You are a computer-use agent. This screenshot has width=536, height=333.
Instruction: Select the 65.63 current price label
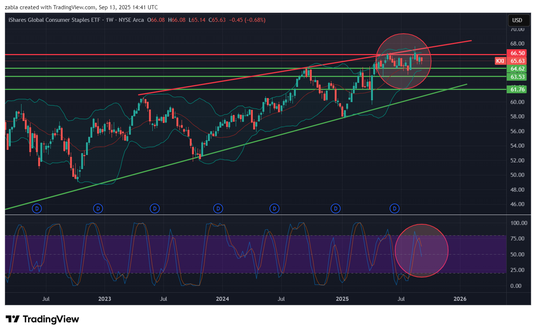pos(517,61)
